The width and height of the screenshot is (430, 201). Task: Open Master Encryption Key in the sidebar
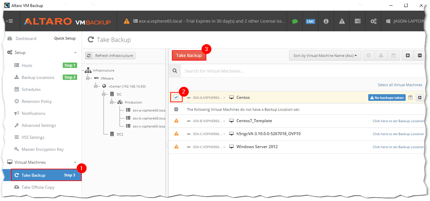coord(42,150)
